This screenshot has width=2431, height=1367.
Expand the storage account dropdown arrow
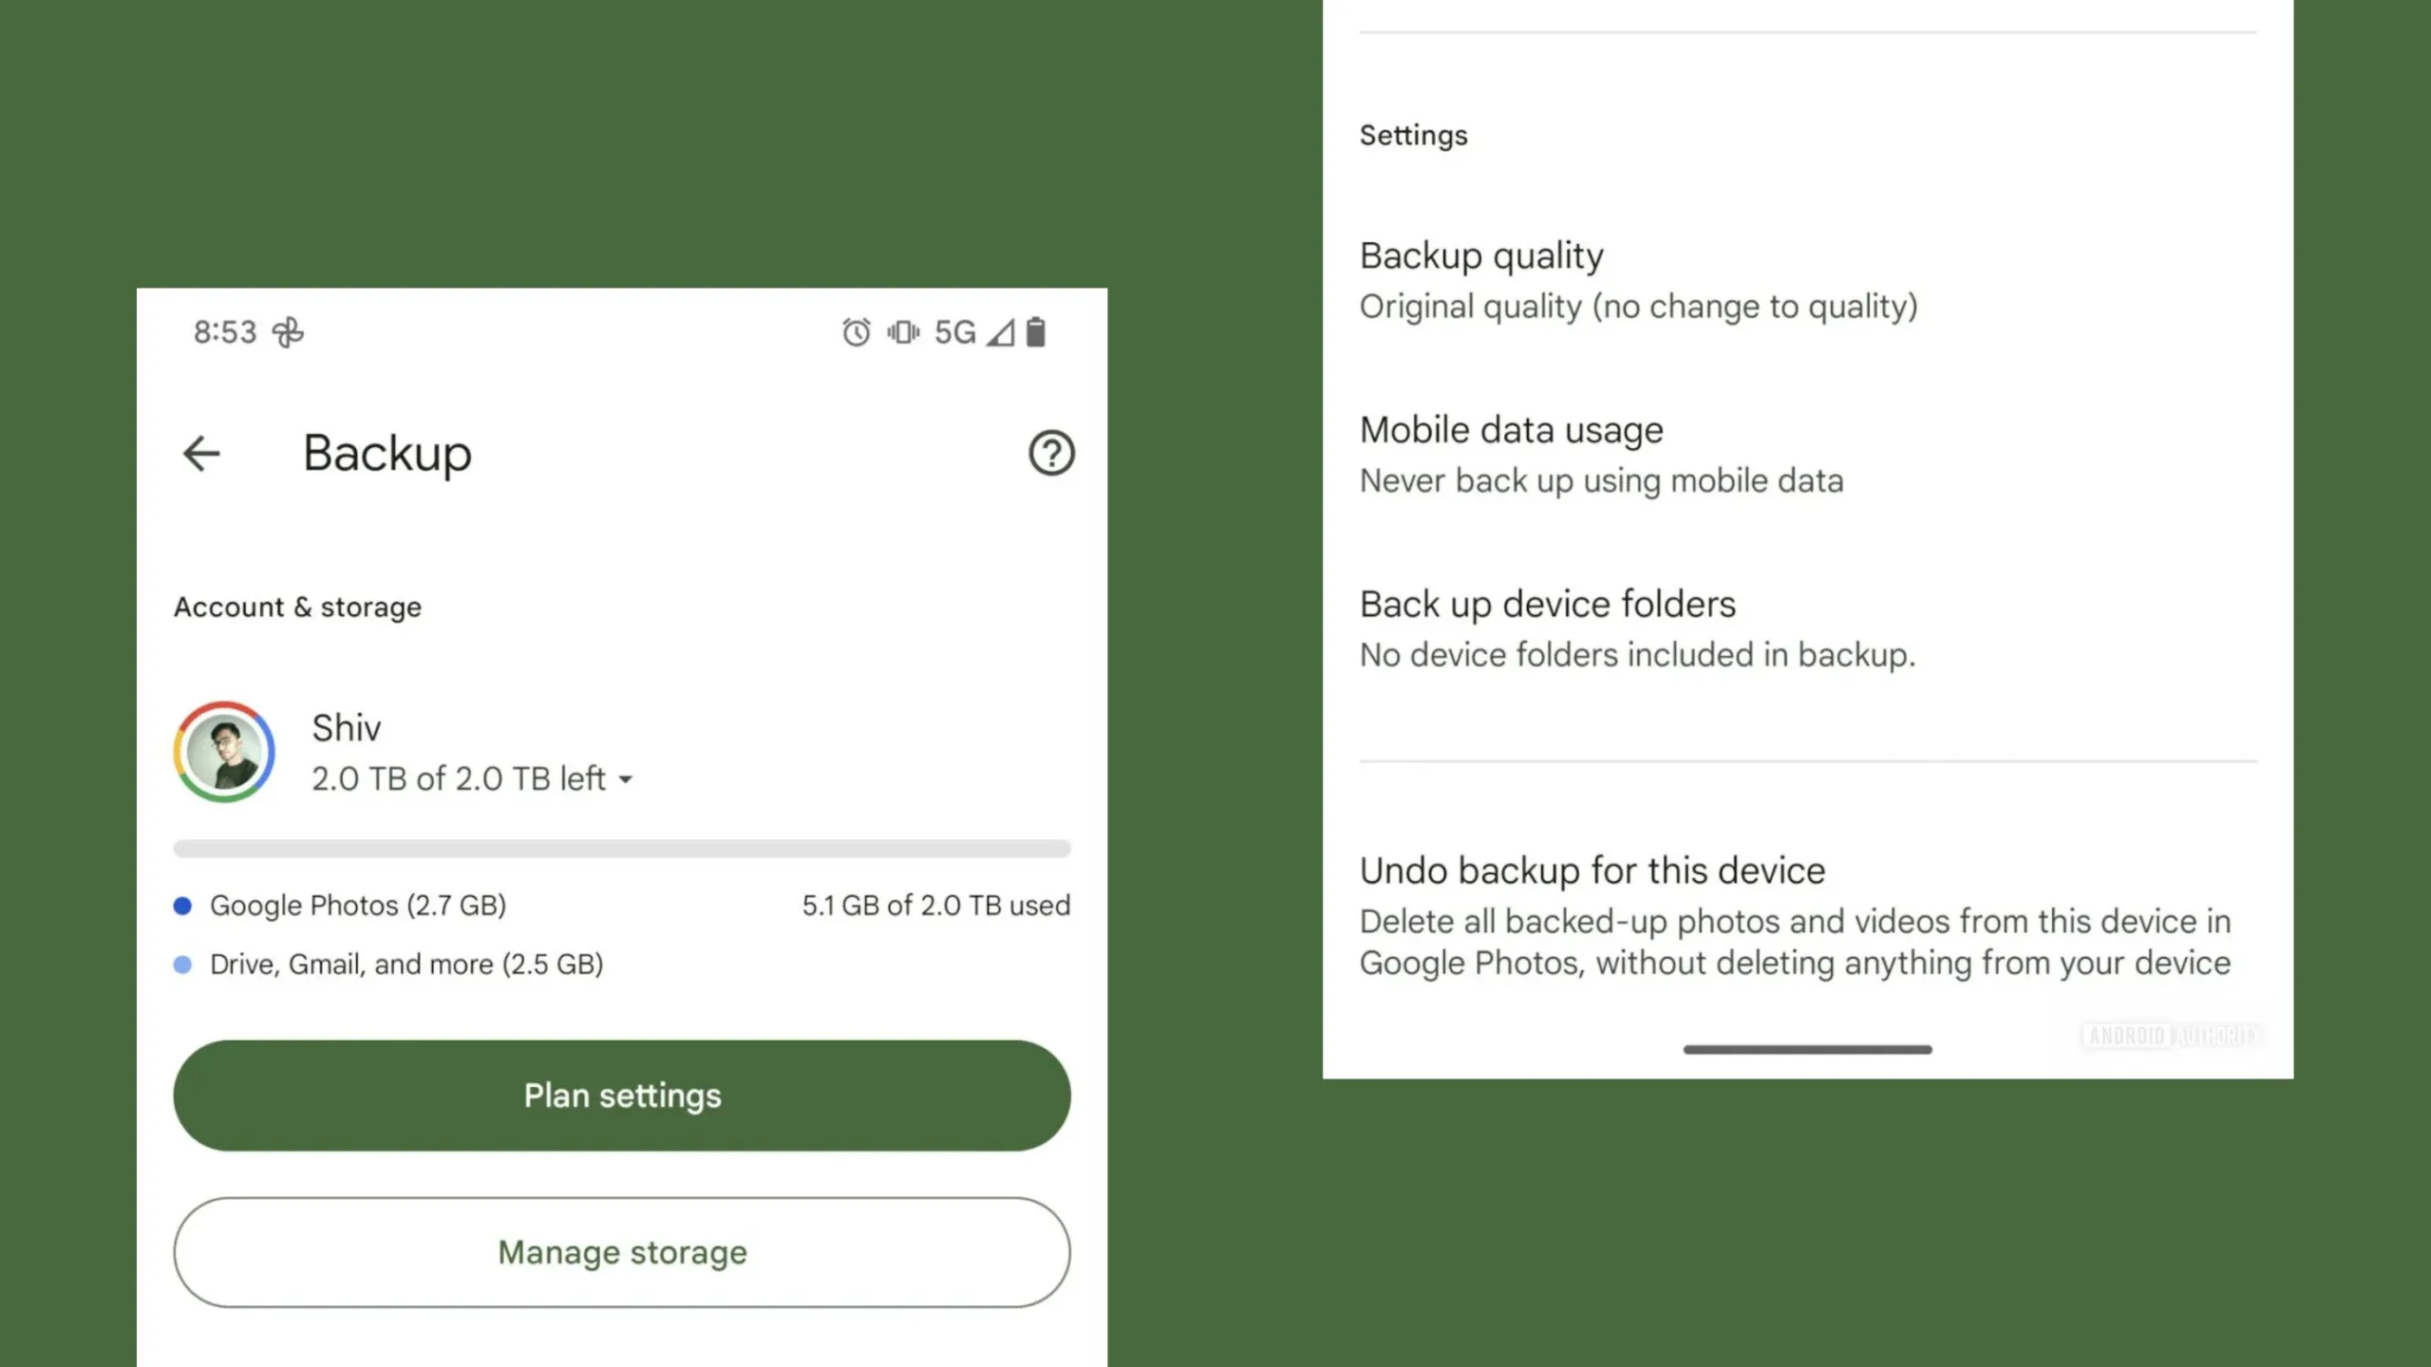tap(625, 780)
